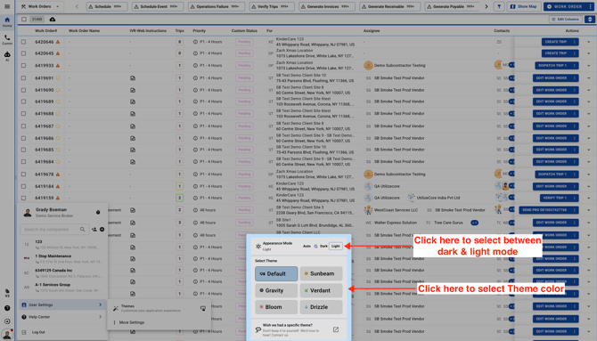Click search magnifier in company search

coord(83,230)
